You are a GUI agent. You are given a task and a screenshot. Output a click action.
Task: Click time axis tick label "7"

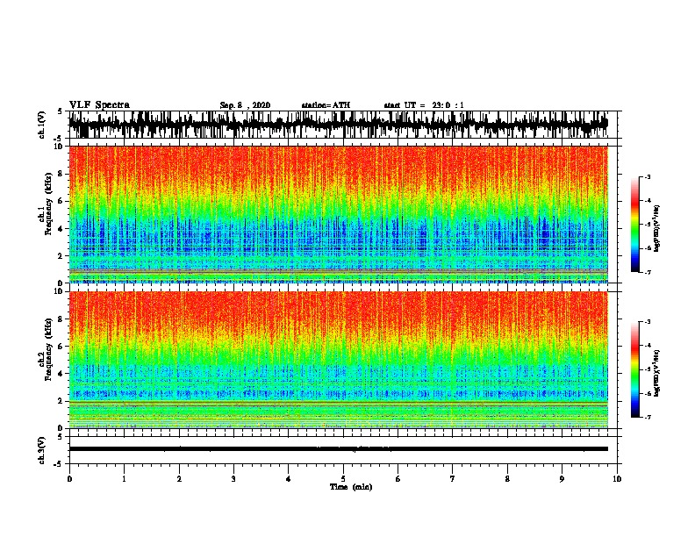[453, 479]
